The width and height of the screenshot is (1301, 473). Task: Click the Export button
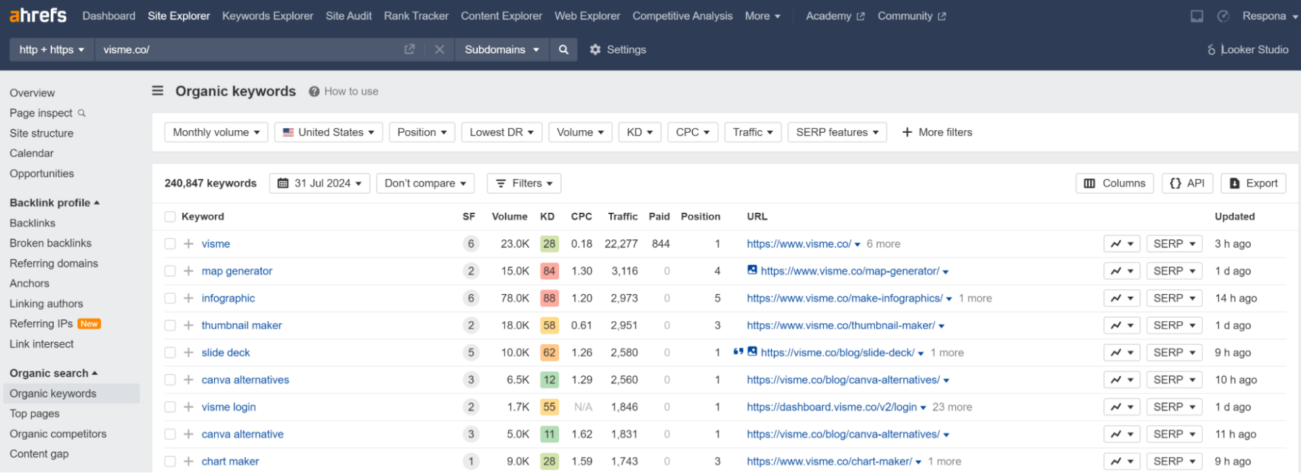point(1254,184)
